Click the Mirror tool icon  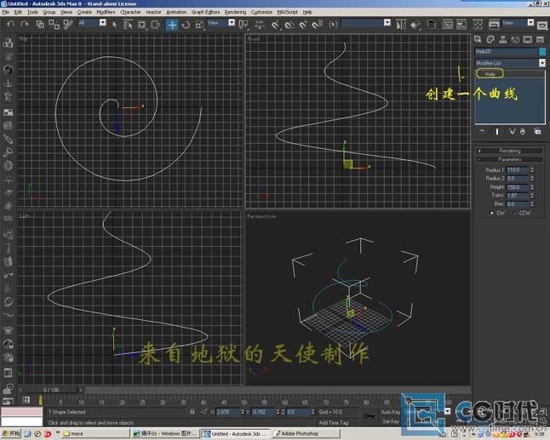tap(401, 25)
